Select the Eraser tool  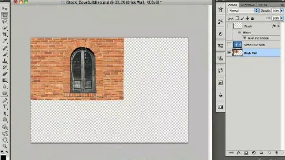(5, 74)
